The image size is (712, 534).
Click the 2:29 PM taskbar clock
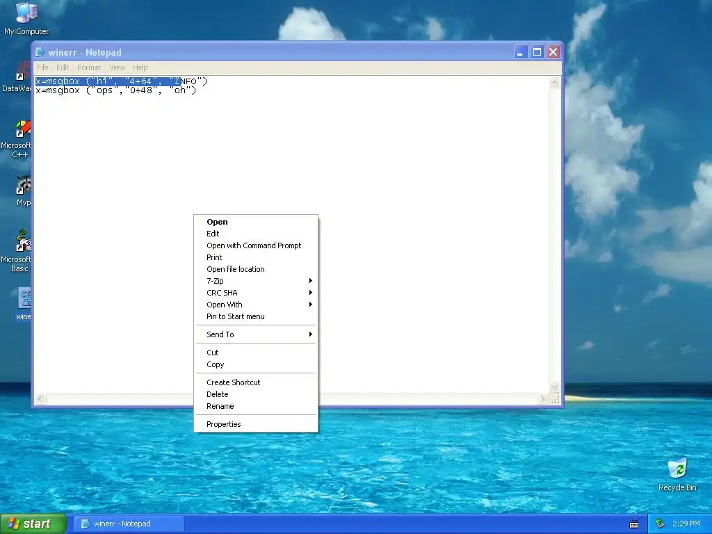686,524
